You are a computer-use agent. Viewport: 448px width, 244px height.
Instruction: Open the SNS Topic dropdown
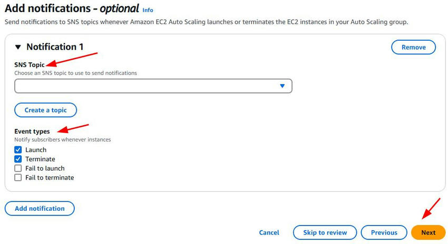[153, 86]
